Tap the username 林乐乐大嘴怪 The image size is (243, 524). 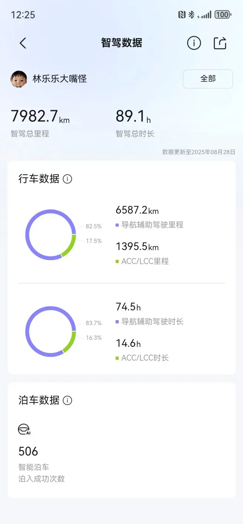pyautogui.click(x=60, y=79)
